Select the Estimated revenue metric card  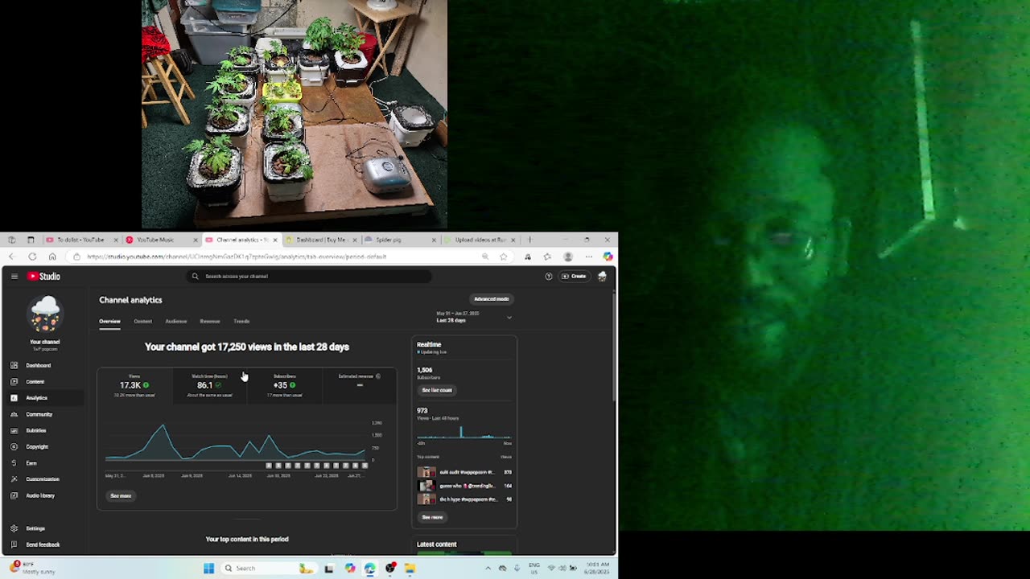(x=359, y=386)
